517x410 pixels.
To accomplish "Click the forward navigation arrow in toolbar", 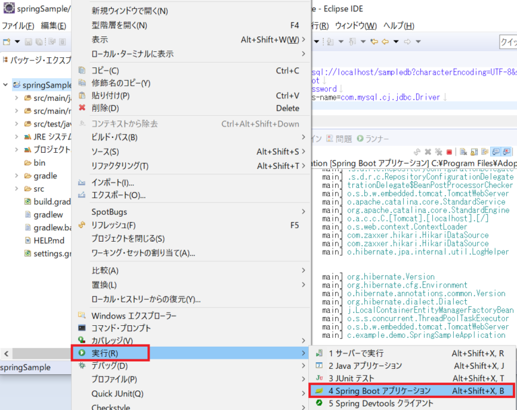I will (407, 42).
